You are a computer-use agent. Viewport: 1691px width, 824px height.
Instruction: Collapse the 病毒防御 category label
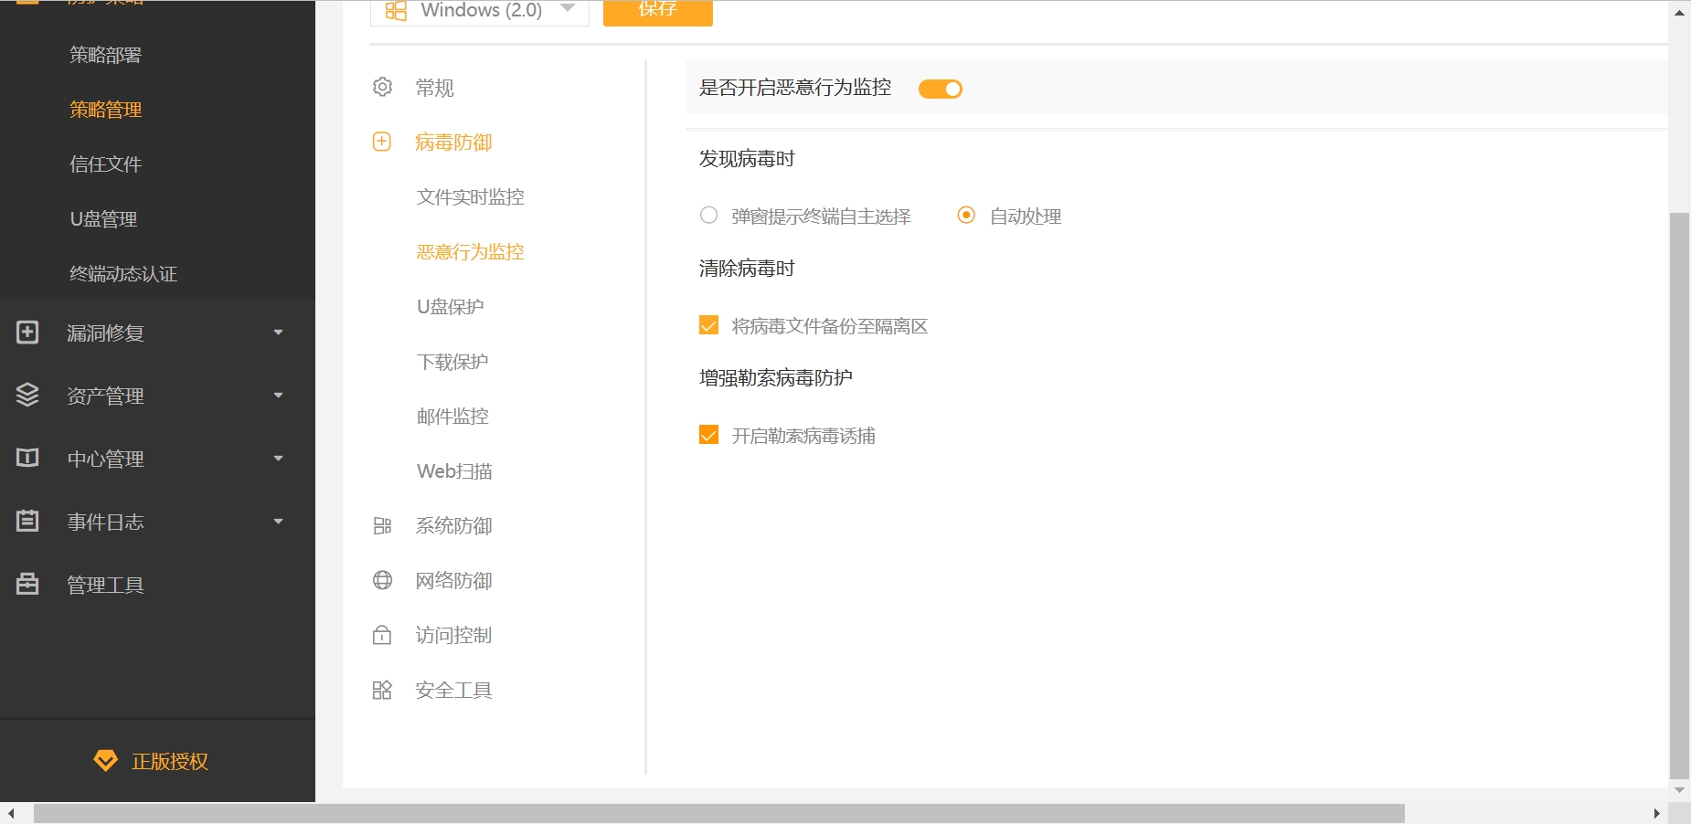tap(453, 143)
